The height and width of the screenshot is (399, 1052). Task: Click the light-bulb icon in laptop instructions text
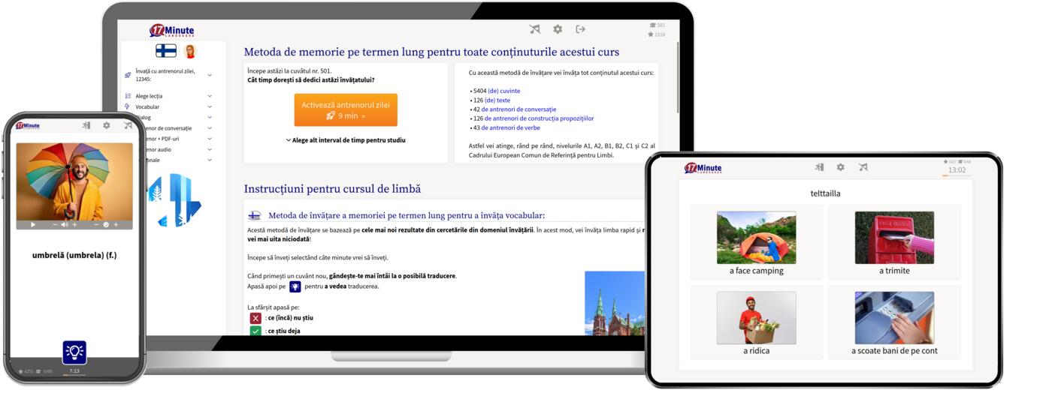pyautogui.click(x=295, y=286)
